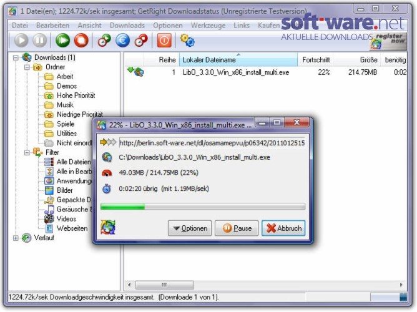Click the Niedrige Priorität folder icon
Image resolution: width=417 pixels, height=312 pixels.
click(49, 115)
